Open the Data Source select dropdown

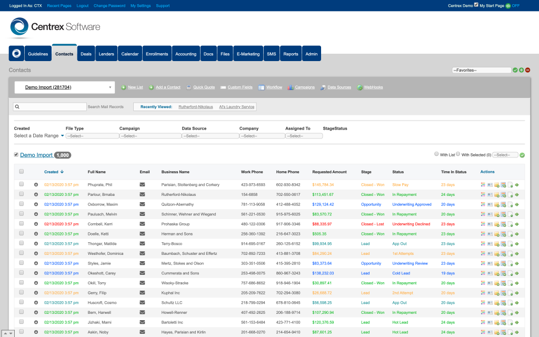point(211,136)
